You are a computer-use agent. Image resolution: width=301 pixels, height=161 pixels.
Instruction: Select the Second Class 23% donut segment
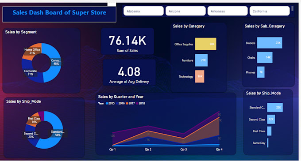pos(31,135)
